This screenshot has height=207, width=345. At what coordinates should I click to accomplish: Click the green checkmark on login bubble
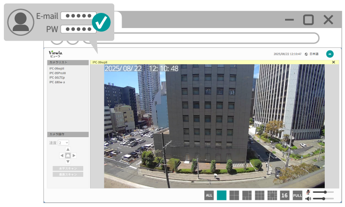click(102, 22)
